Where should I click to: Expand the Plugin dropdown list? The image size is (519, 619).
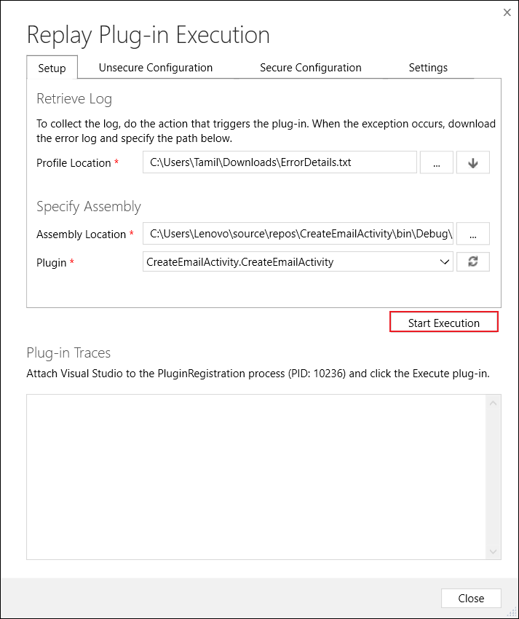(x=445, y=261)
